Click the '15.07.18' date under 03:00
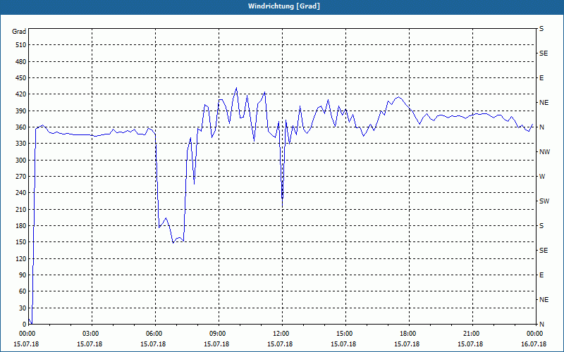 90,344
